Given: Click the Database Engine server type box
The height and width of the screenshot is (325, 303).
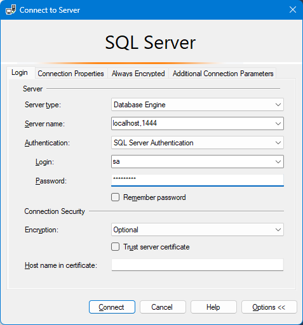Looking at the screenshot, I should click(198, 105).
